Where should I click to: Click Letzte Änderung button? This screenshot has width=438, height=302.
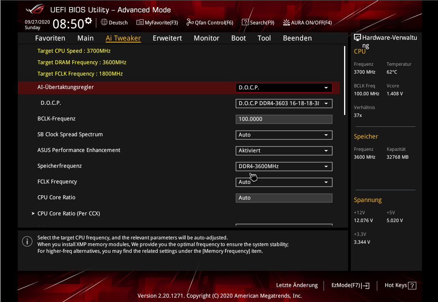click(x=297, y=285)
